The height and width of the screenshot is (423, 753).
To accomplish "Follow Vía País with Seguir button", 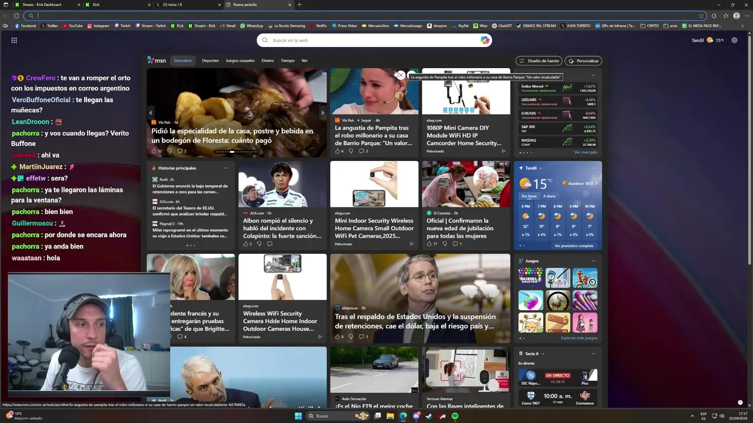I will (x=364, y=120).
